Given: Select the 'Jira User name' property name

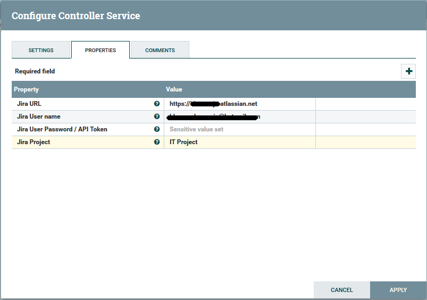Looking at the screenshot, I should click(x=39, y=116).
